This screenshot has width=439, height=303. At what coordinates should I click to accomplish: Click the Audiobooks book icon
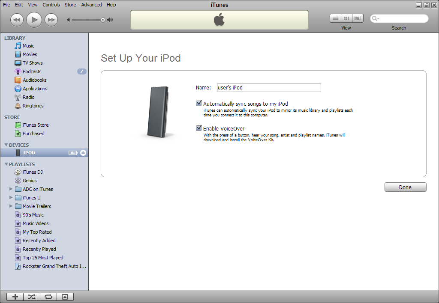click(18, 80)
